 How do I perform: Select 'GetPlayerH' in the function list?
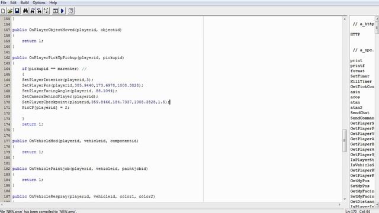tap(362, 144)
